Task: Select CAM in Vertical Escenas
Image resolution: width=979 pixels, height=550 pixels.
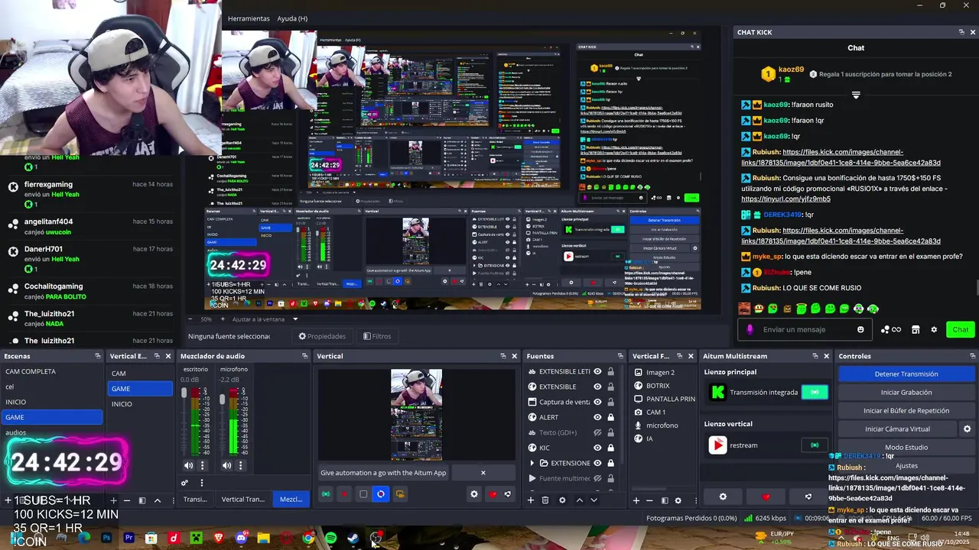Action: [x=140, y=374]
